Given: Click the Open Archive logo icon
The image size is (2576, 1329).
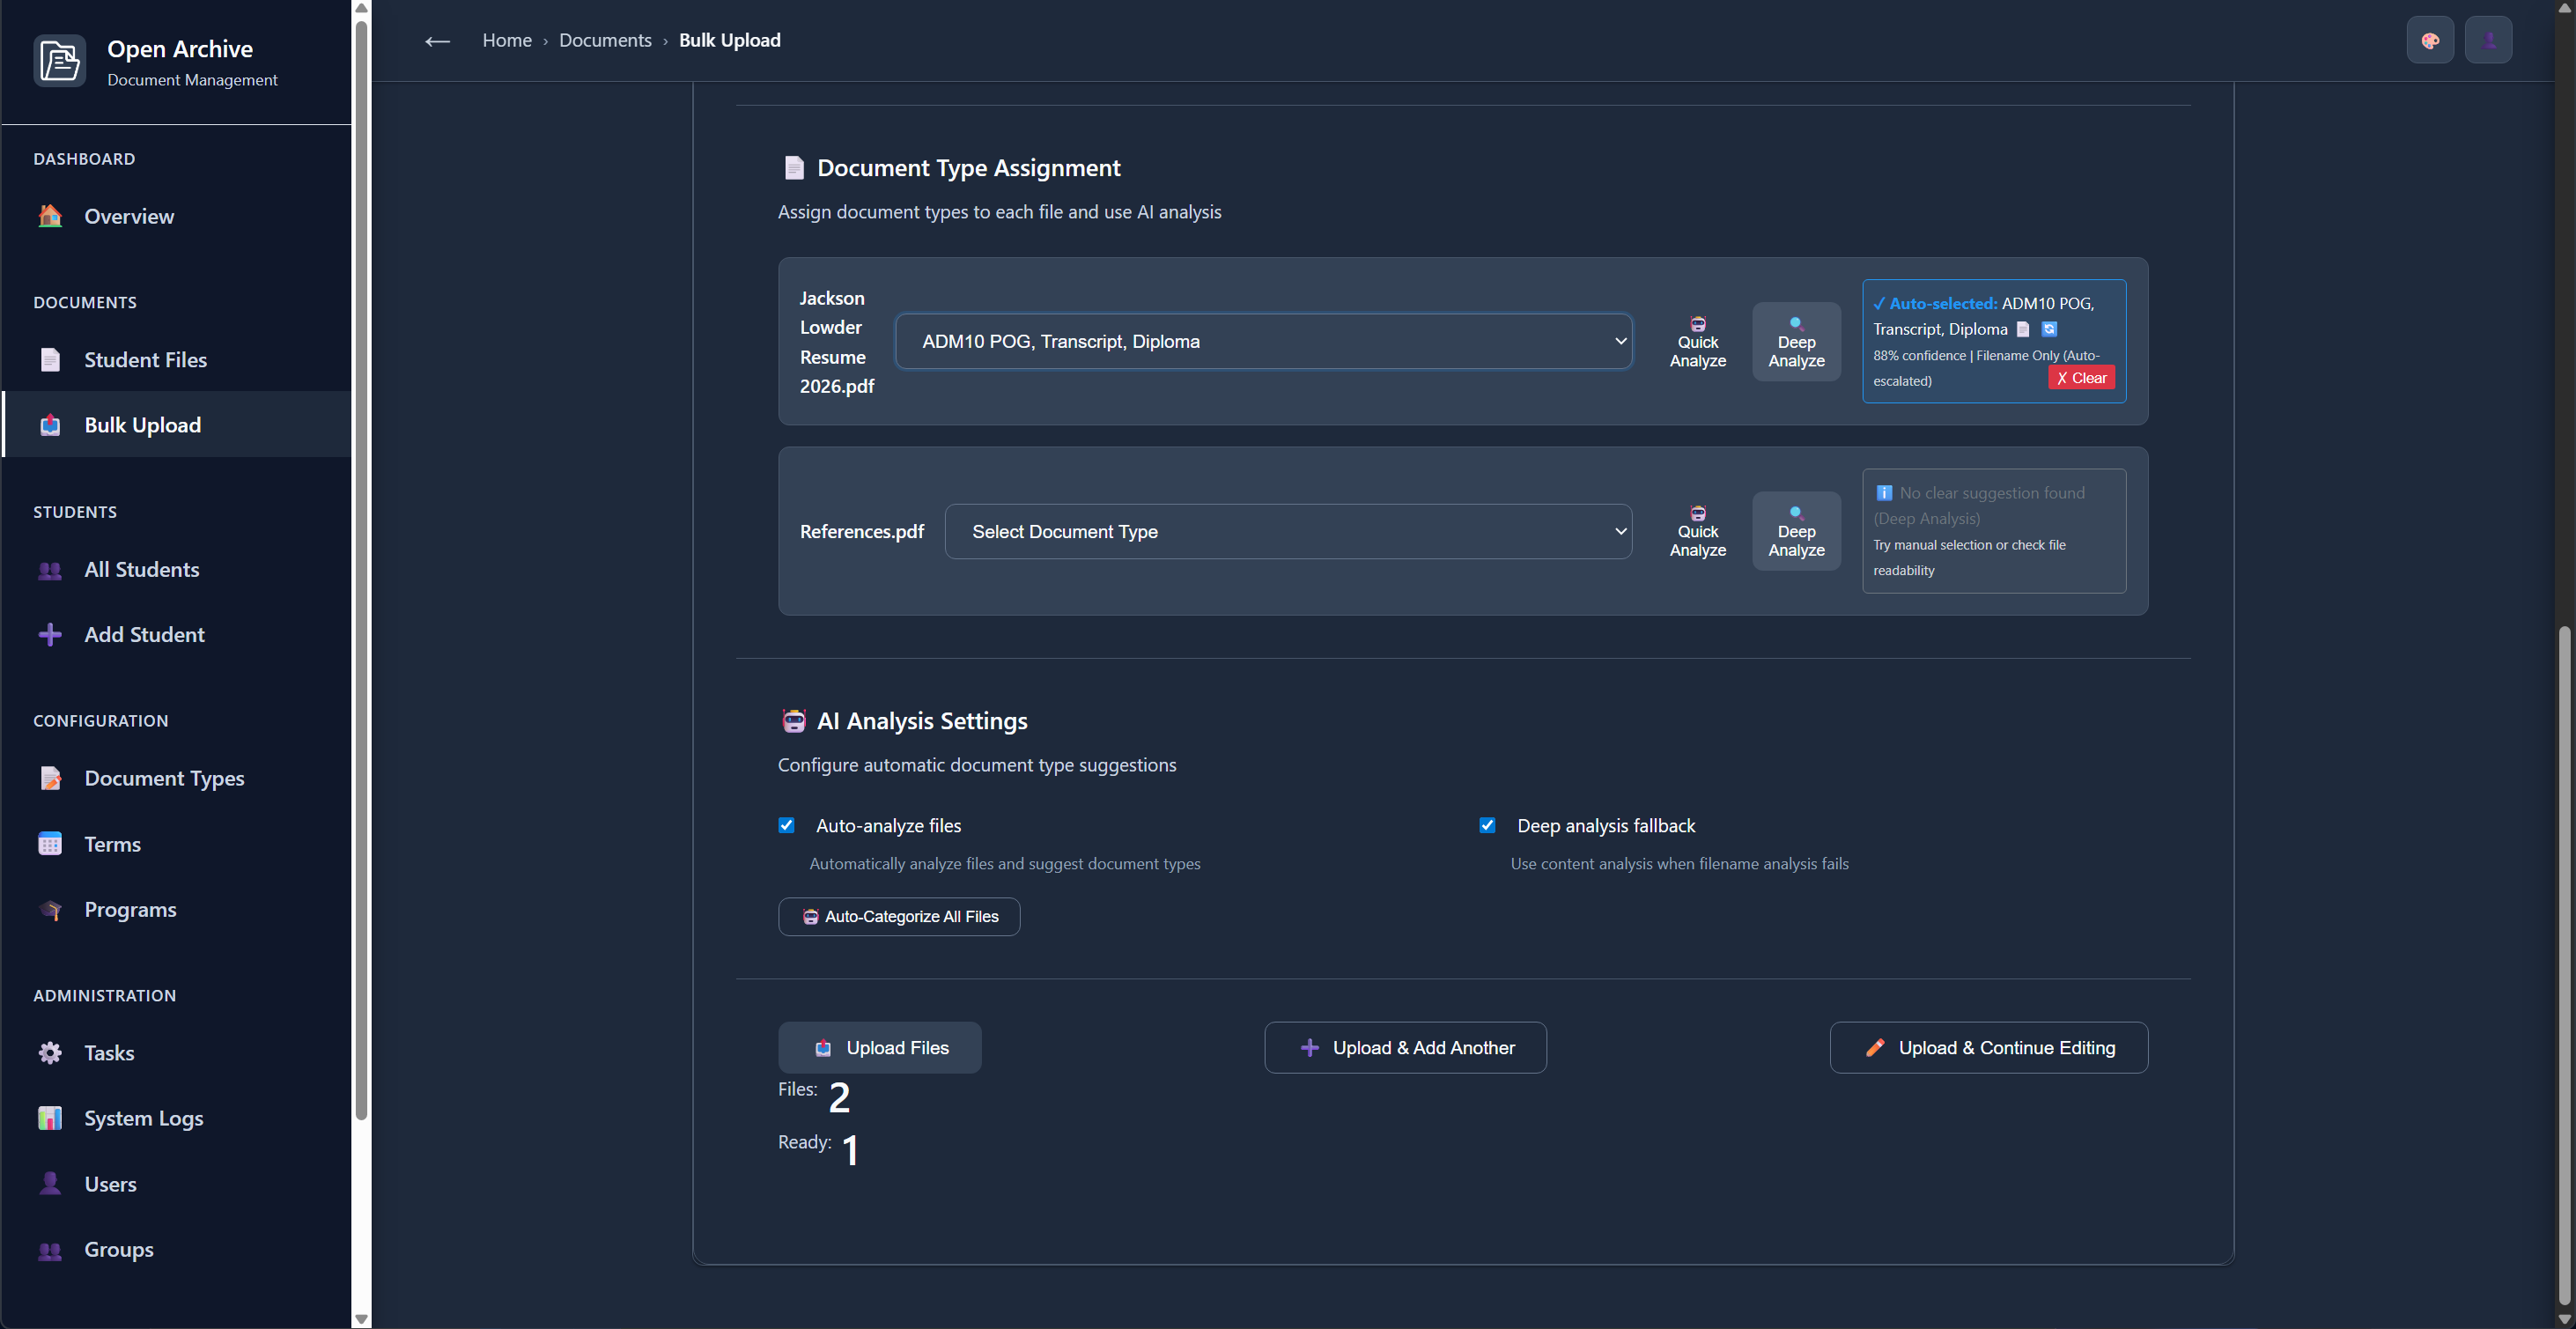Looking at the screenshot, I should [x=60, y=61].
